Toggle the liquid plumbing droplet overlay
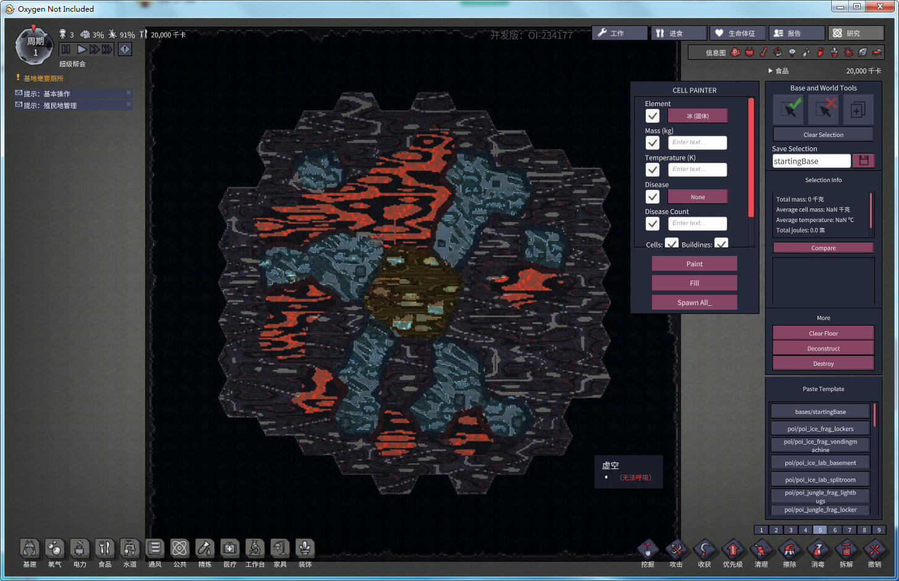The width and height of the screenshot is (899, 581). [x=806, y=52]
